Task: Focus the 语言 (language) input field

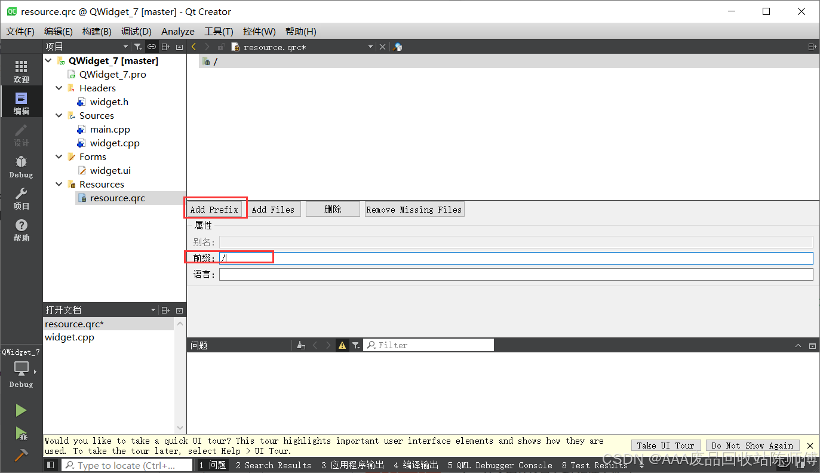Action: (516, 274)
